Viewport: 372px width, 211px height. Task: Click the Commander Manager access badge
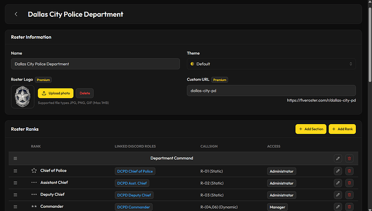click(277, 207)
